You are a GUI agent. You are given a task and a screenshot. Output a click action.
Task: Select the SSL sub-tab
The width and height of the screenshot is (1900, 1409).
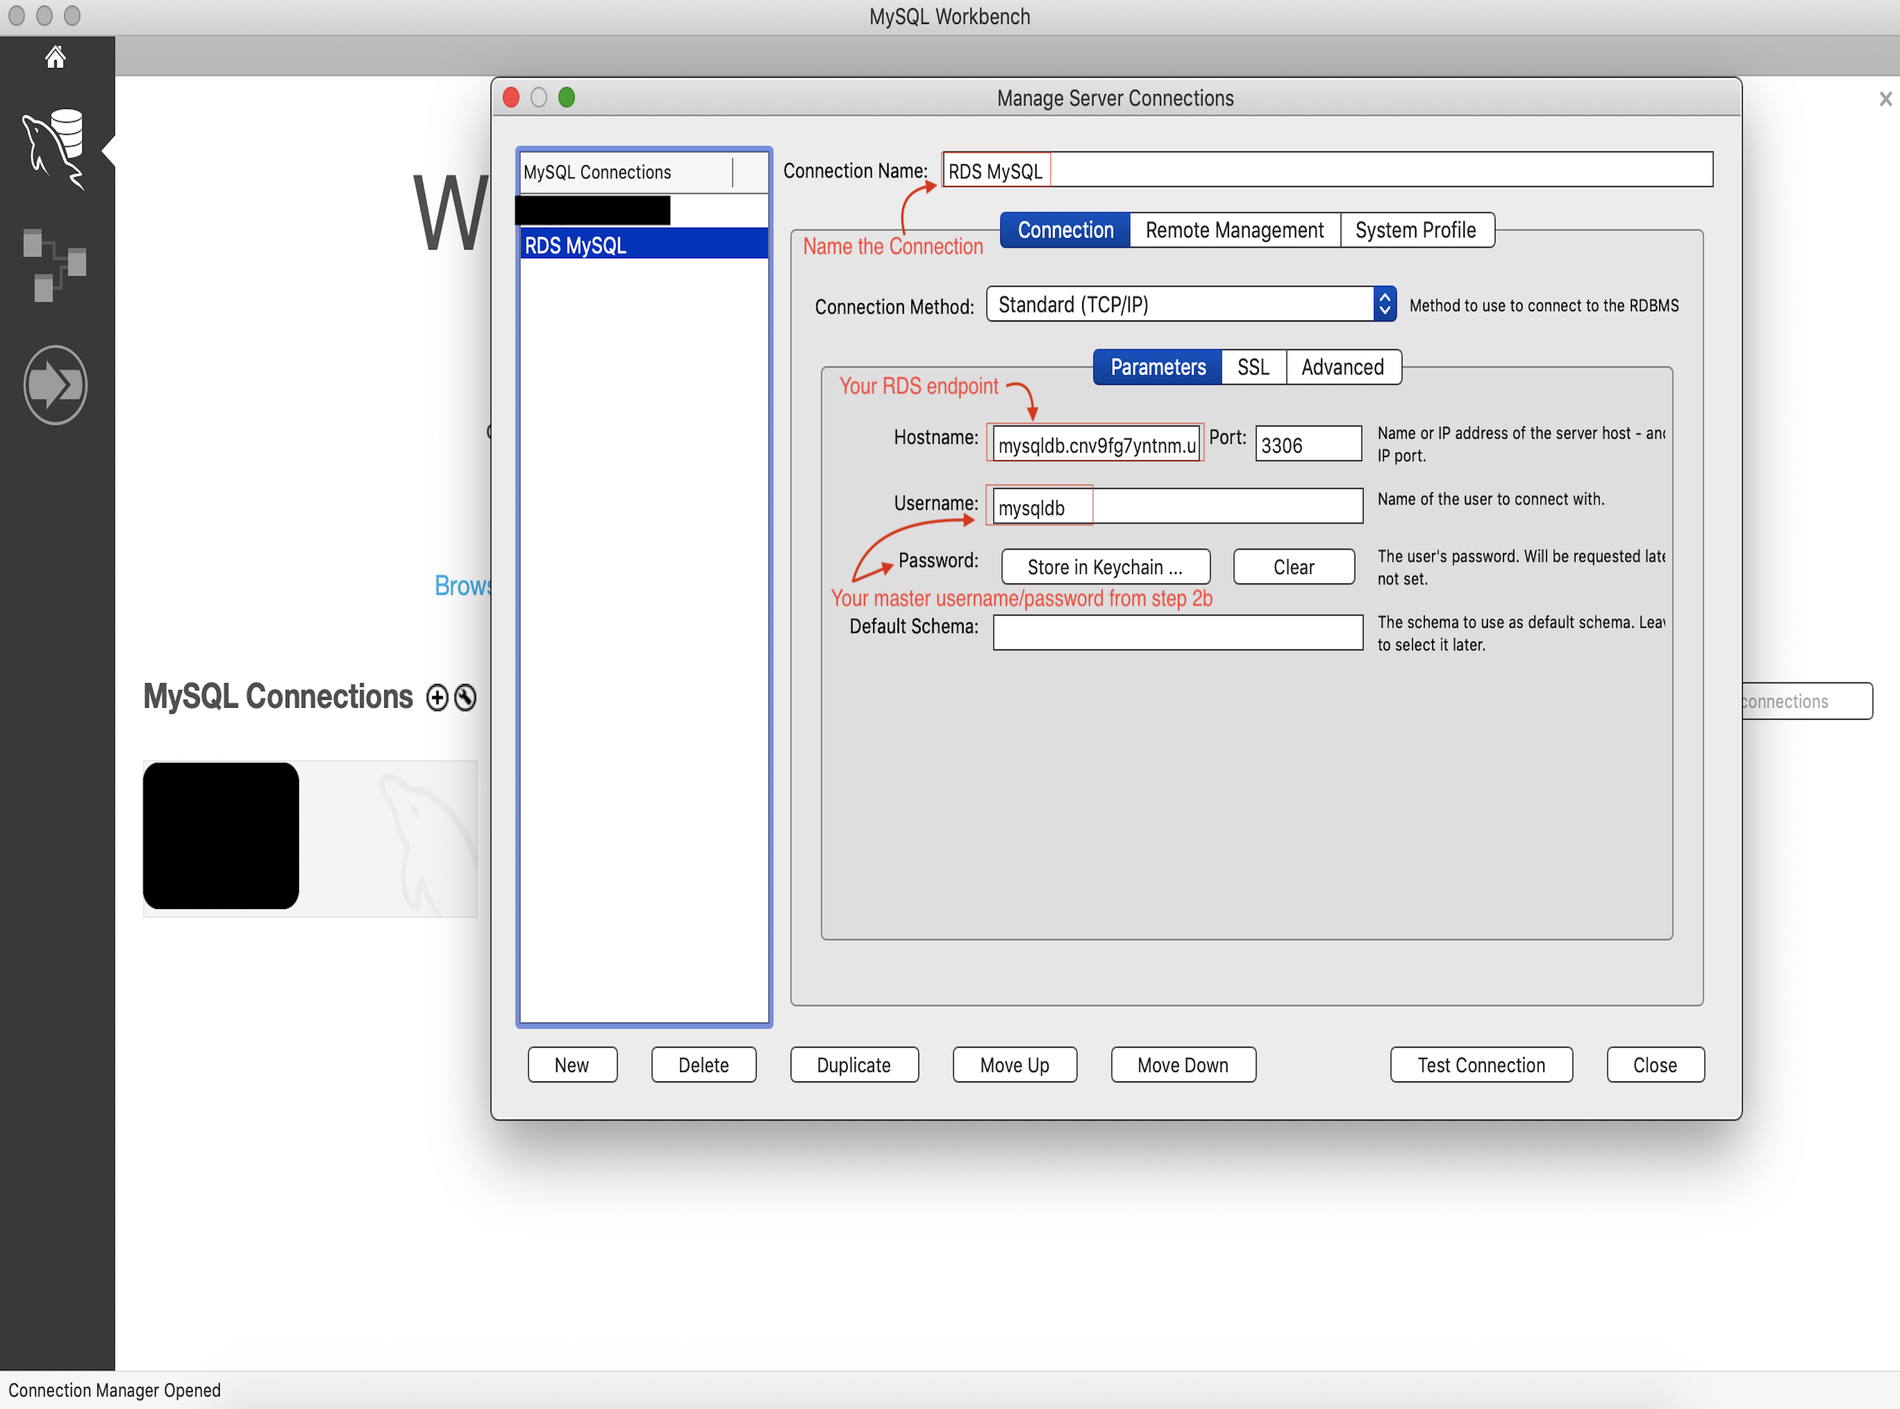coord(1253,367)
